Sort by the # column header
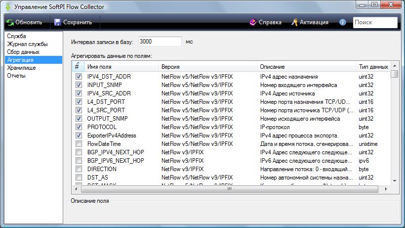 pos(78,67)
